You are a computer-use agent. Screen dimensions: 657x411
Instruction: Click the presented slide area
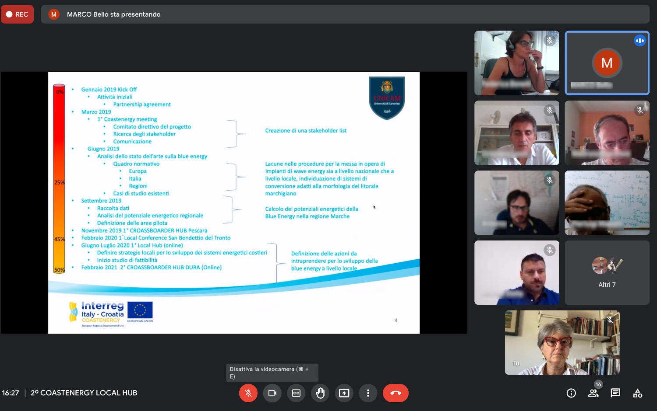[x=233, y=202]
